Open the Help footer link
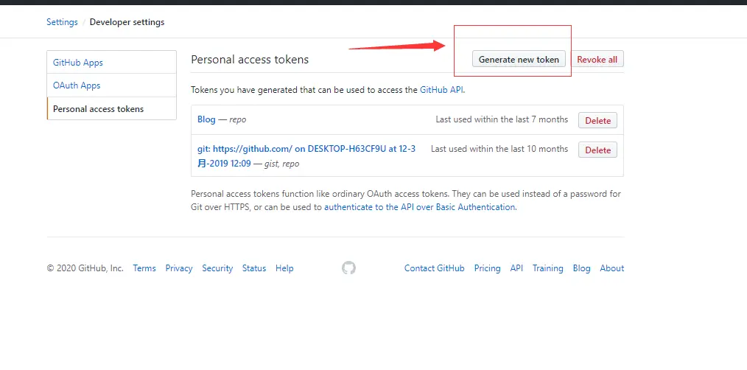 coord(284,268)
